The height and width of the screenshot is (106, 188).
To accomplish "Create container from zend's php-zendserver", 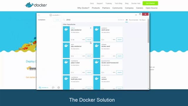I will [89, 56].
